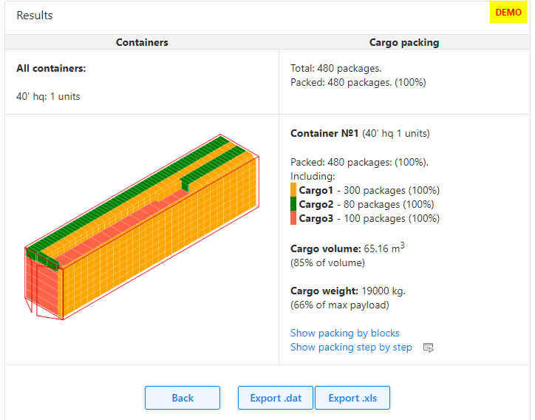
Task: Click the orange Cargo1 color swatch
Action: pos(293,190)
